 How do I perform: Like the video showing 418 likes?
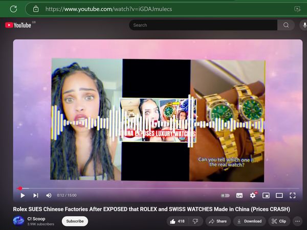tap(178, 221)
